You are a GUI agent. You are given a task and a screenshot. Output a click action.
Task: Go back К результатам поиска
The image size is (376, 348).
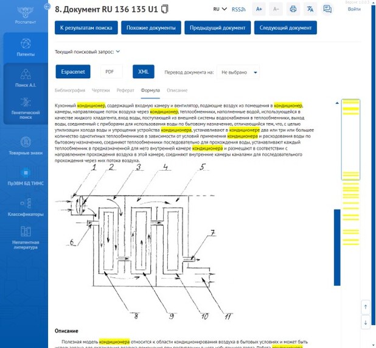tap(86, 27)
